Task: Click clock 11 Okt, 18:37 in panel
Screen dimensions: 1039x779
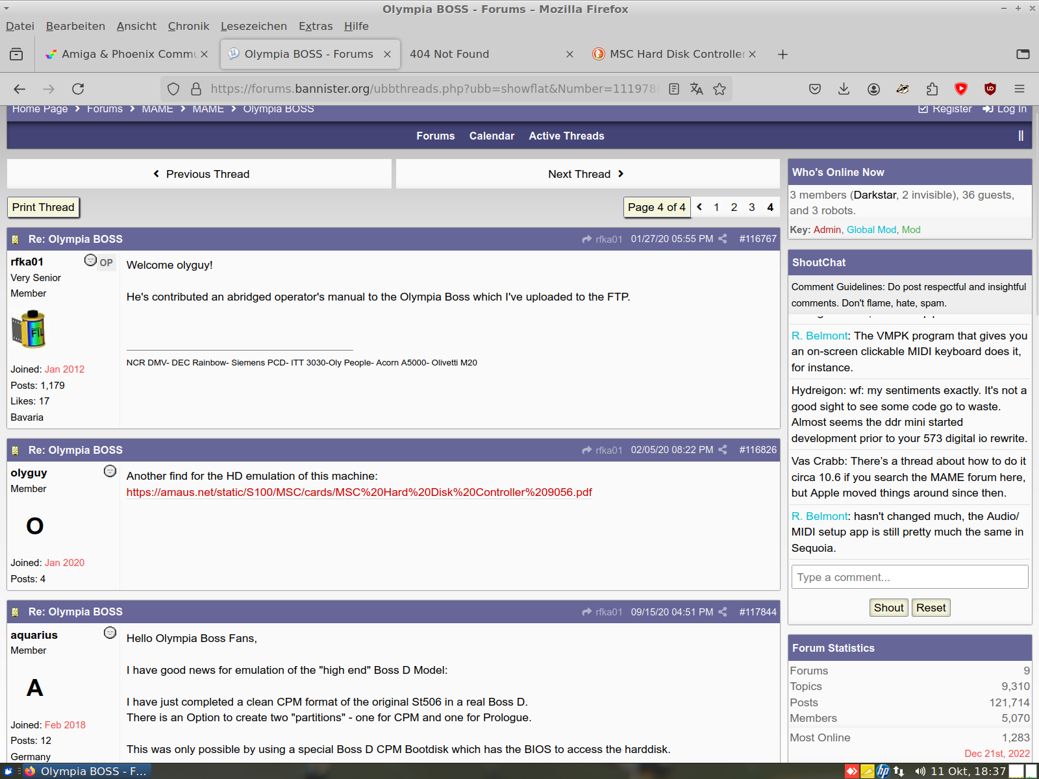Action: (x=968, y=771)
